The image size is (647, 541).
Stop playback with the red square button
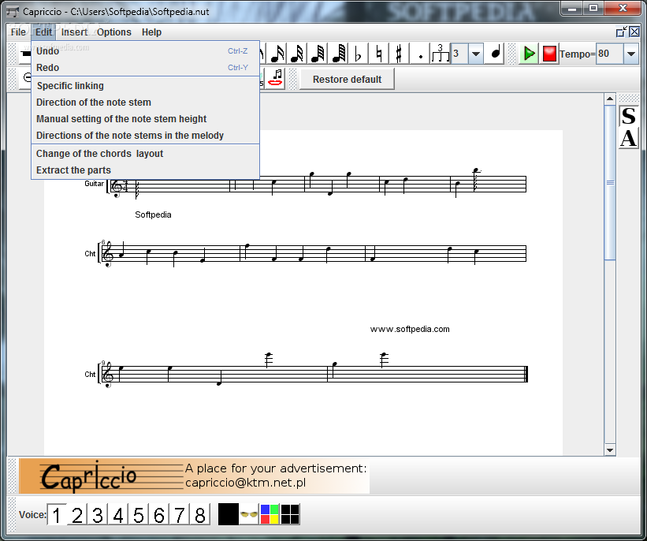click(549, 54)
